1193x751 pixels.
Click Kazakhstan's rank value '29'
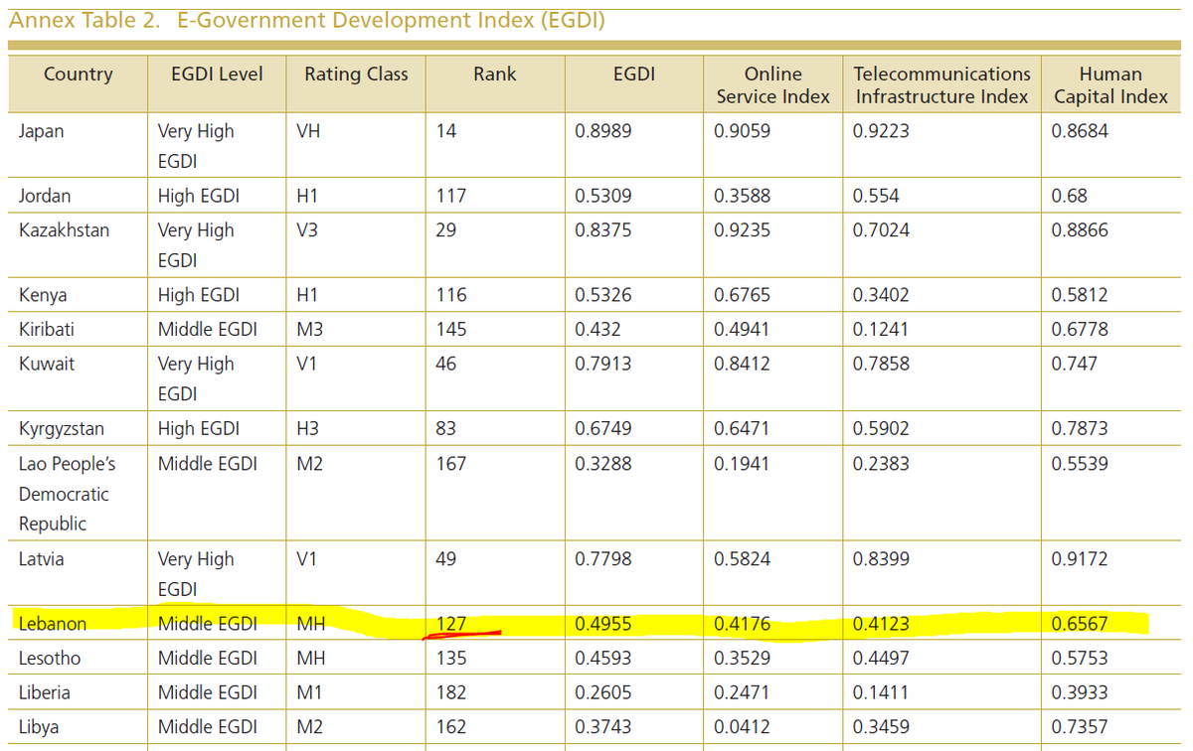click(446, 230)
